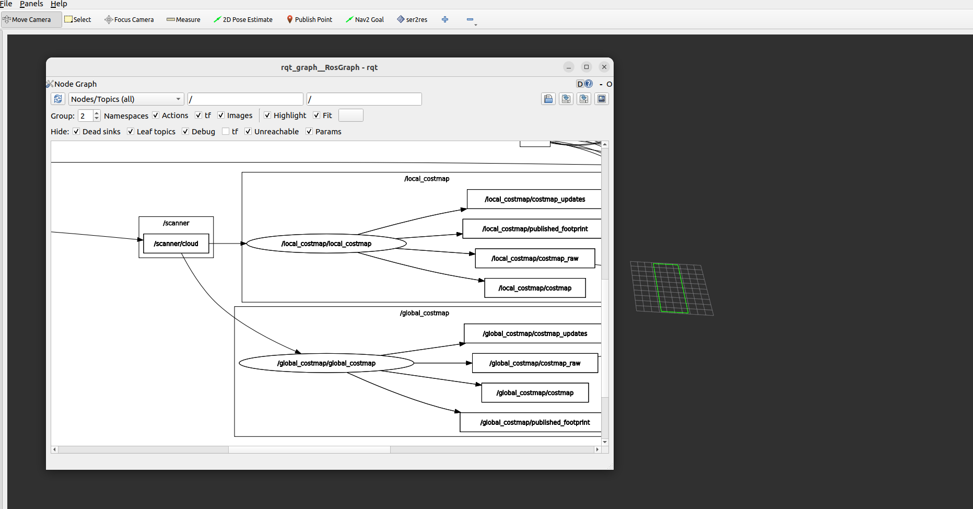Add a new tool with plus icon

point(445,19)
